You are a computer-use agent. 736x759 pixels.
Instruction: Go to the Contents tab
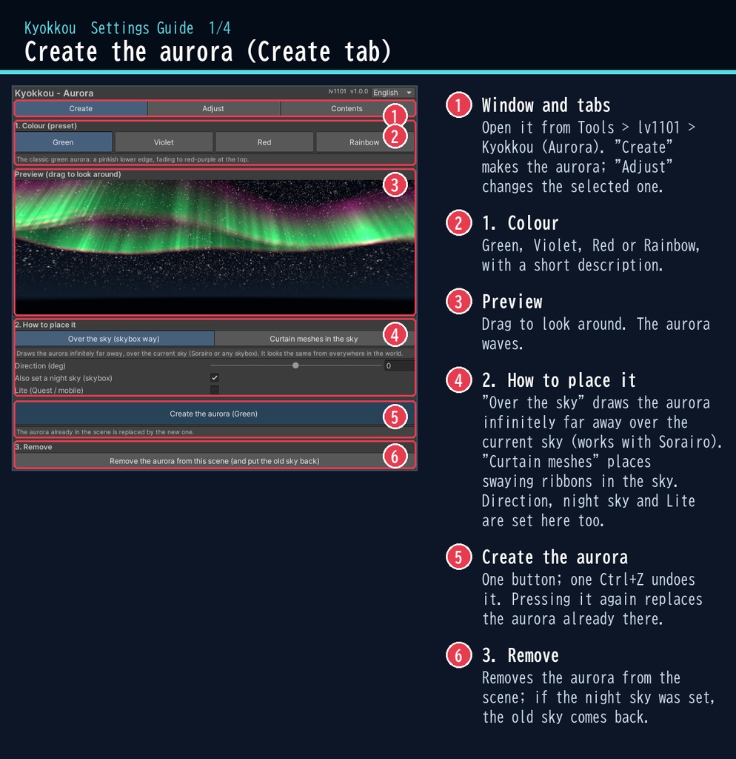click(x=347, y=108)
